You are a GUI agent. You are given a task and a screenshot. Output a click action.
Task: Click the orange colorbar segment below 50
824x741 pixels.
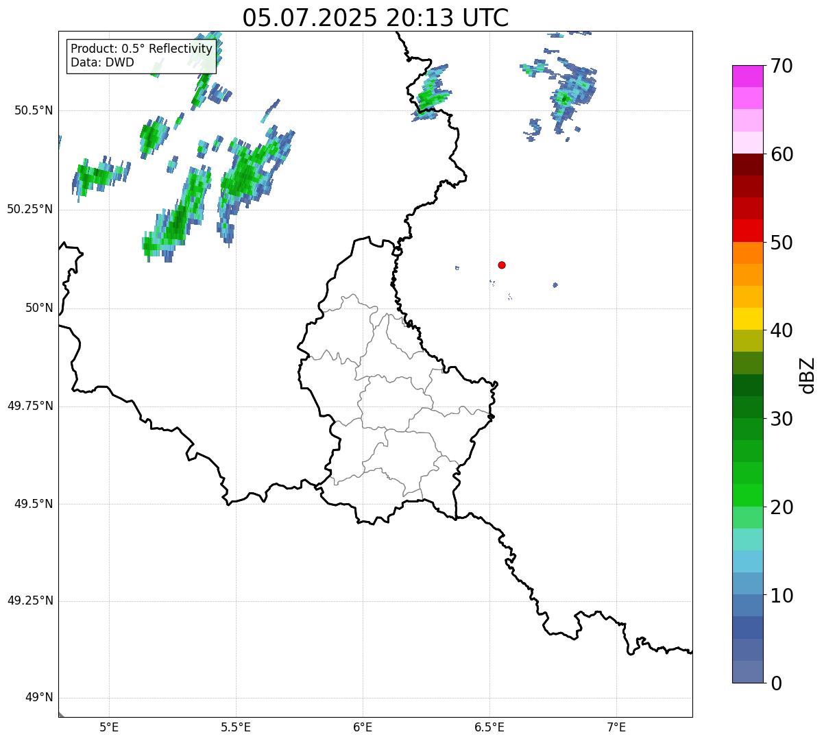(748, 253)
